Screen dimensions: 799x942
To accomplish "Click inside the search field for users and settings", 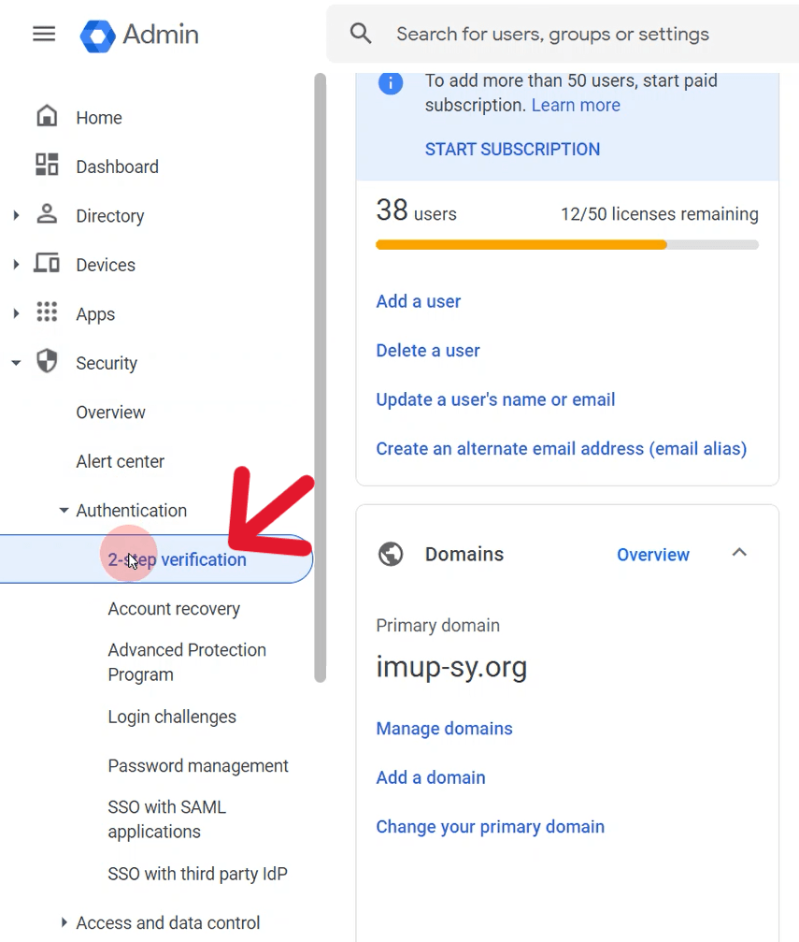I will (x=551, y=34).
